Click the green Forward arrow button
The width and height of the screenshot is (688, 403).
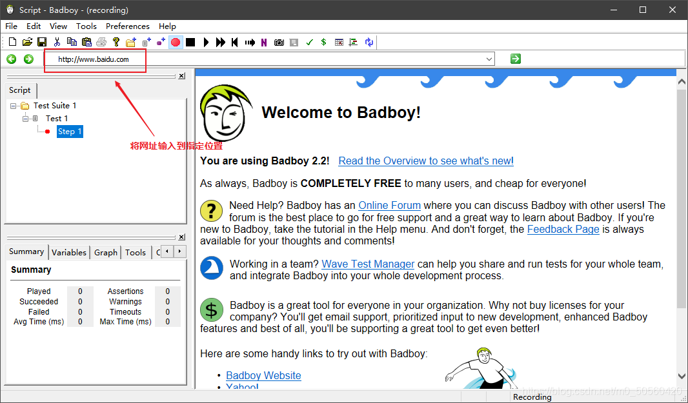click(28, 59)
